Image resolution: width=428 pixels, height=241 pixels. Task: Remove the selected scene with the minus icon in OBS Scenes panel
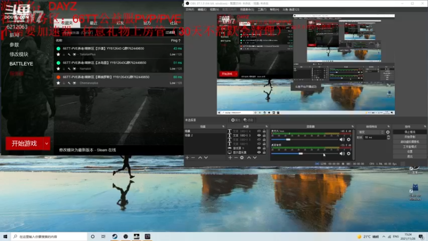[x=193, y=157]
